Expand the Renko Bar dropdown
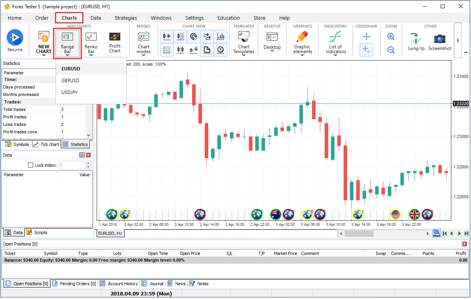Image resolution: width=471 pixels, height=299 pixels. 91,55
